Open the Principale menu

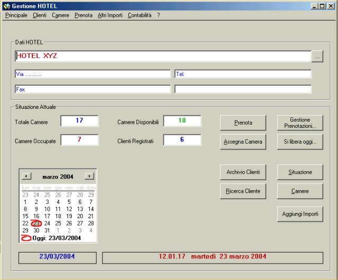[x=16, y=15]
